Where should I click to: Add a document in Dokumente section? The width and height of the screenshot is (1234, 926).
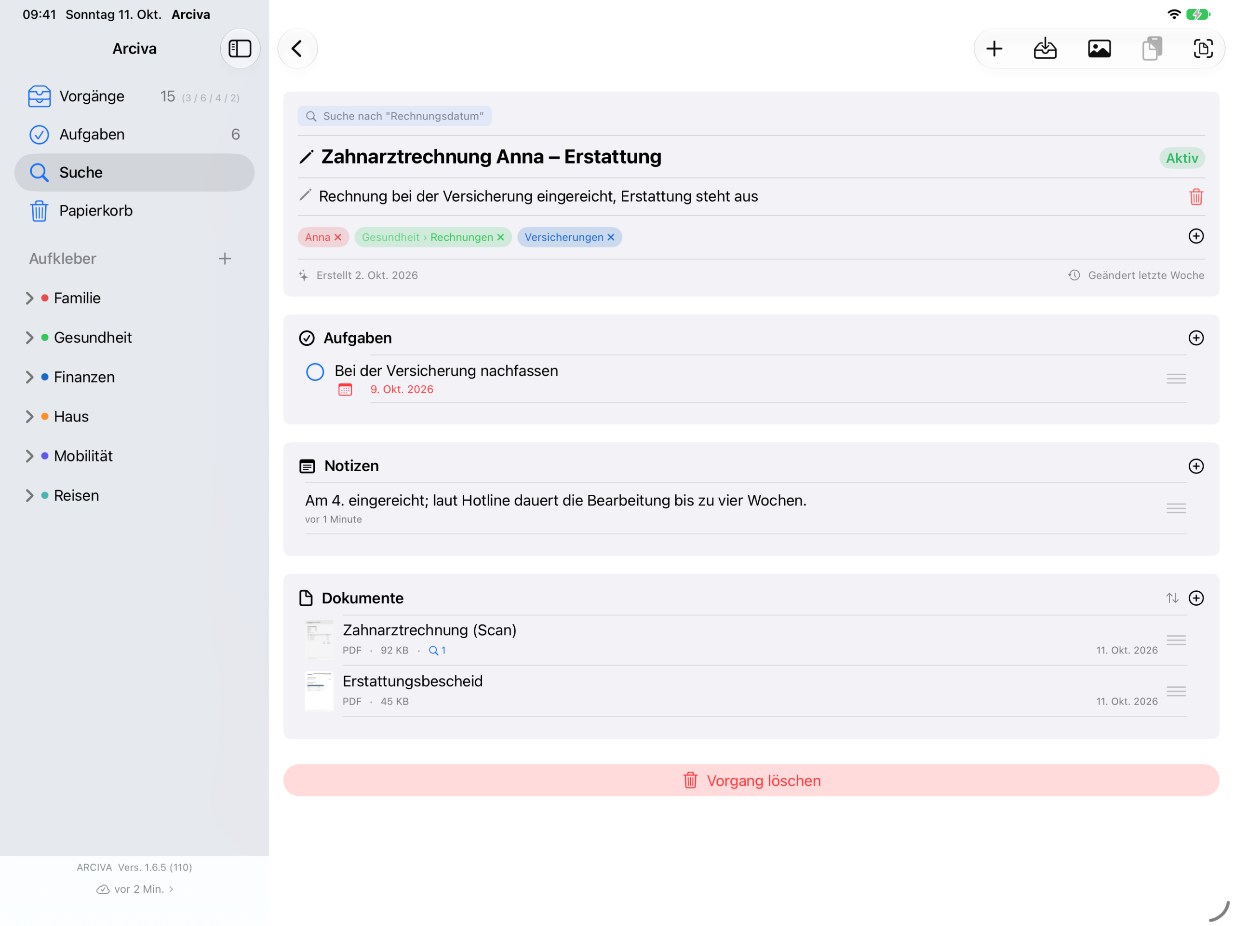(1195, 598)
